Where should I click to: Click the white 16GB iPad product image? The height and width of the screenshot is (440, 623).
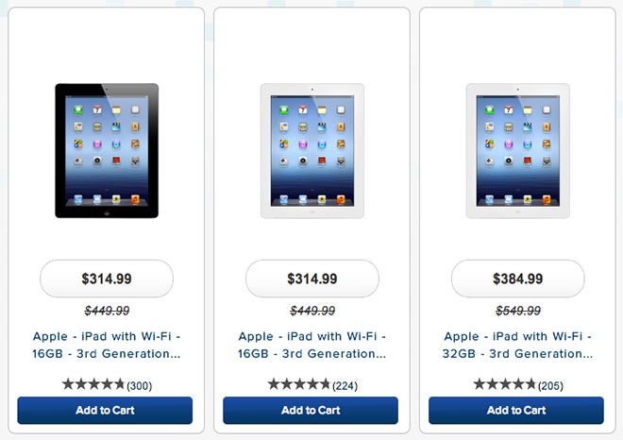[312, 151]
